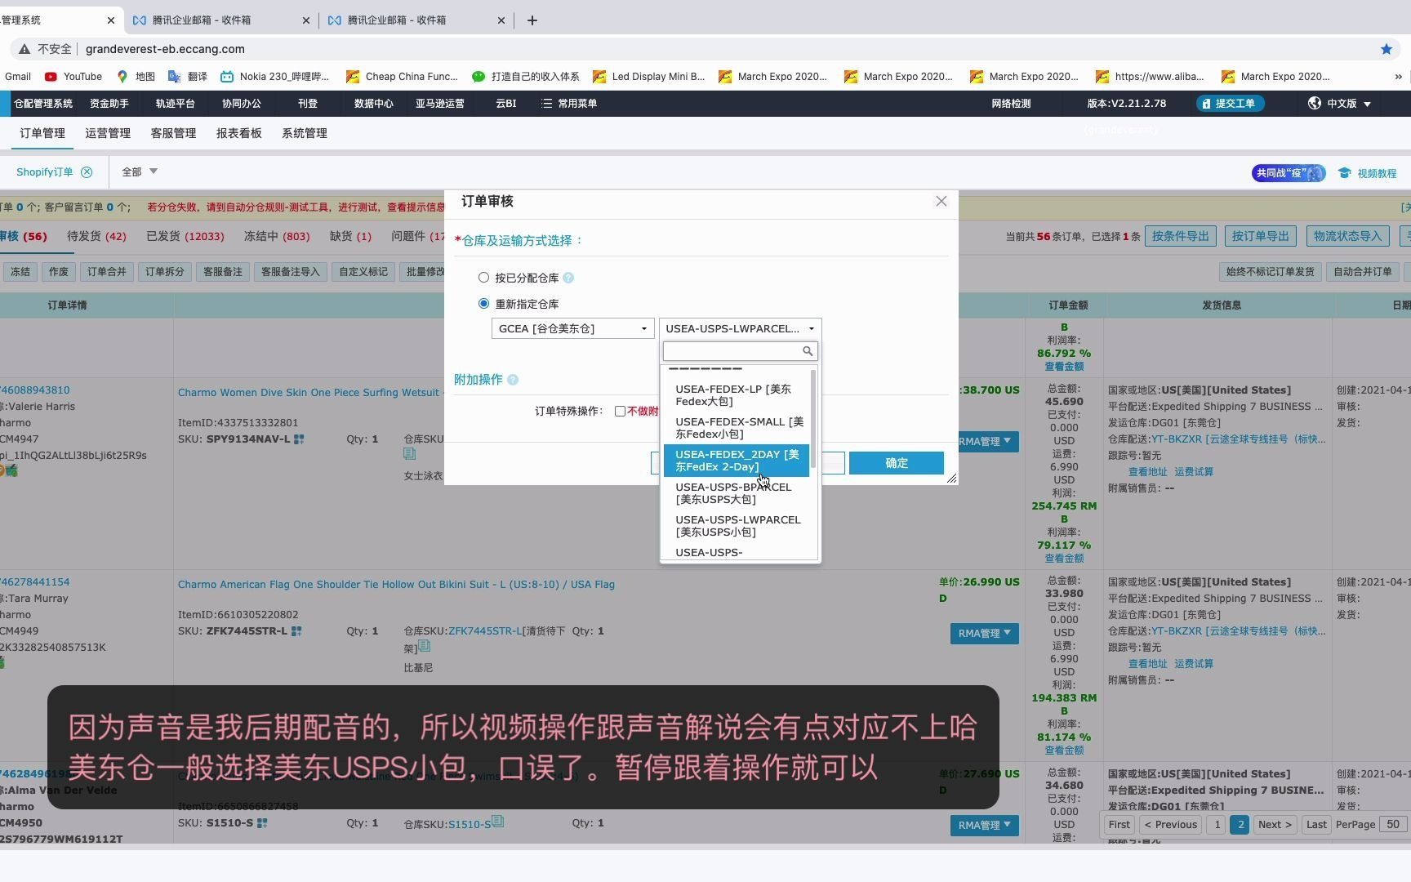Open a new browser tab
1411x882 pixels.
532,20
